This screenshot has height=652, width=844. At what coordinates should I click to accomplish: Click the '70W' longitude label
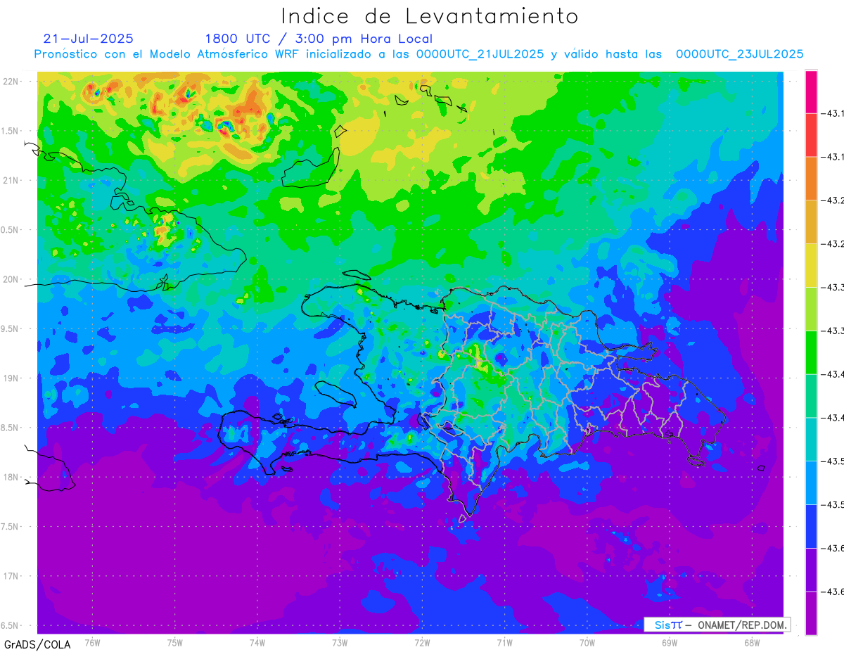click(x=587, y=643)
